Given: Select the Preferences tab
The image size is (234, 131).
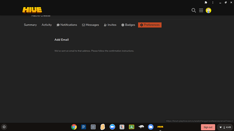Looking at the screenshot, I should click(x=150, y=25).
